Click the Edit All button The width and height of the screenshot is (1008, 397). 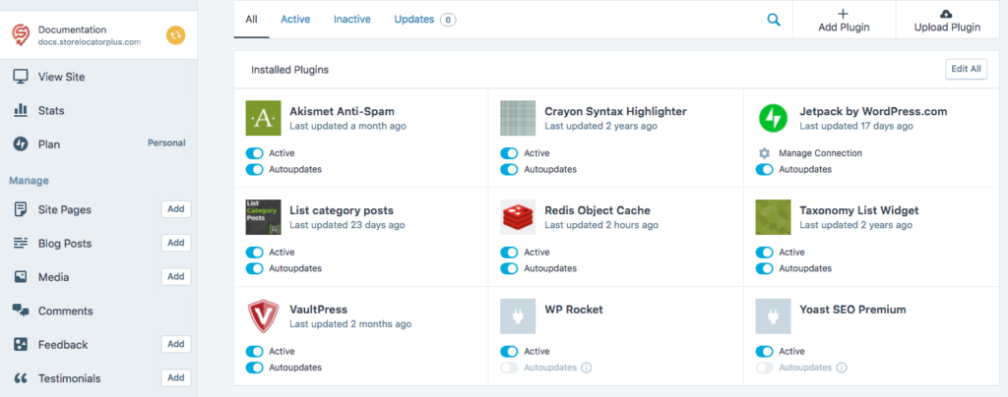click(x=965, y=69)
